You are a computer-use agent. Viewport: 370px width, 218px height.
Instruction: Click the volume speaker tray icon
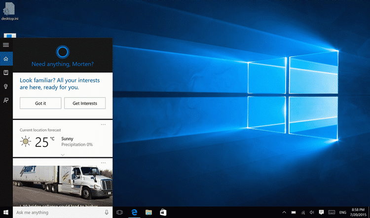[312, 213]
